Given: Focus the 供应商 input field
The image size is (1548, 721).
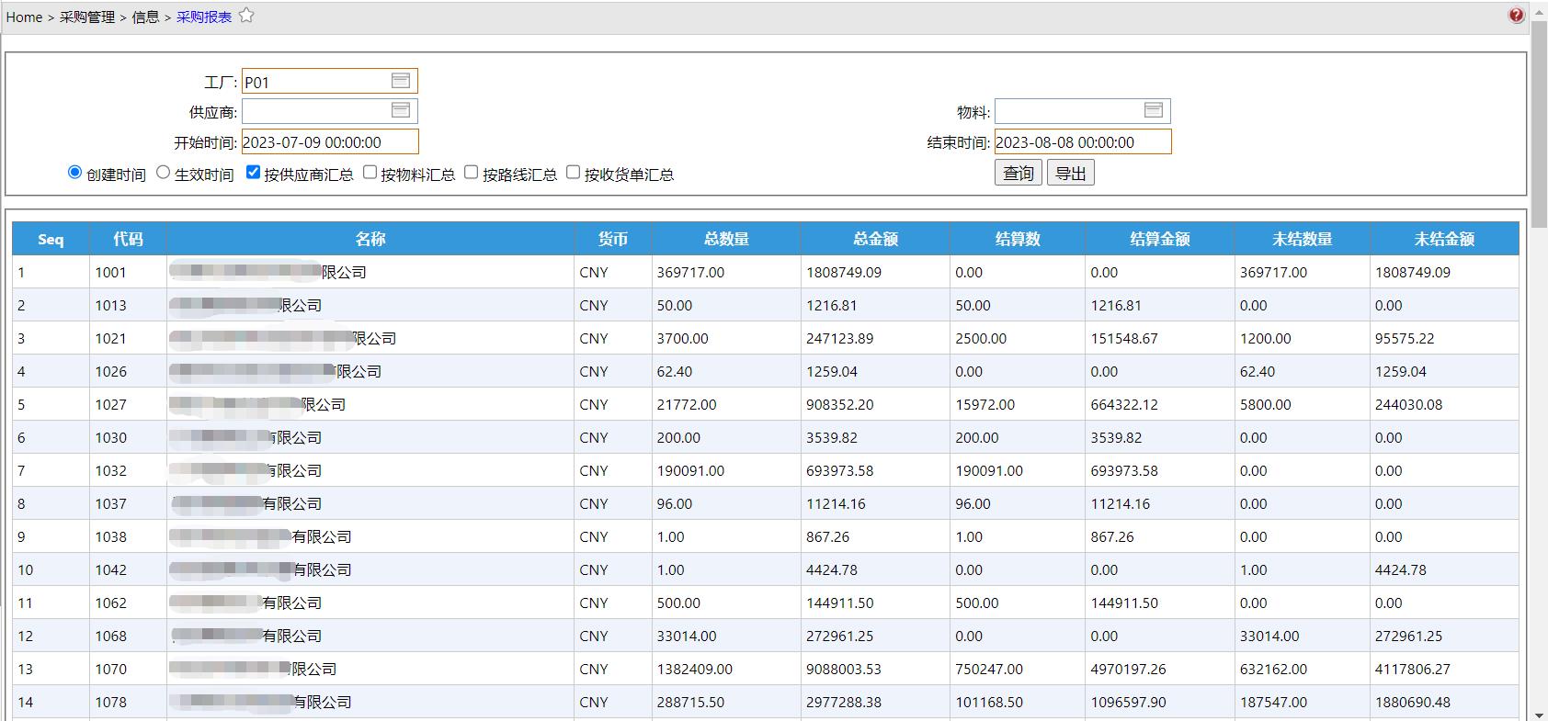Looking at the screenshot, I should tap(329, 111).
